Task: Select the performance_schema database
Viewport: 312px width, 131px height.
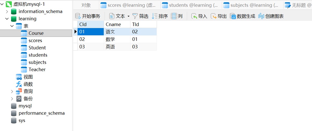Action: point(41,113)
